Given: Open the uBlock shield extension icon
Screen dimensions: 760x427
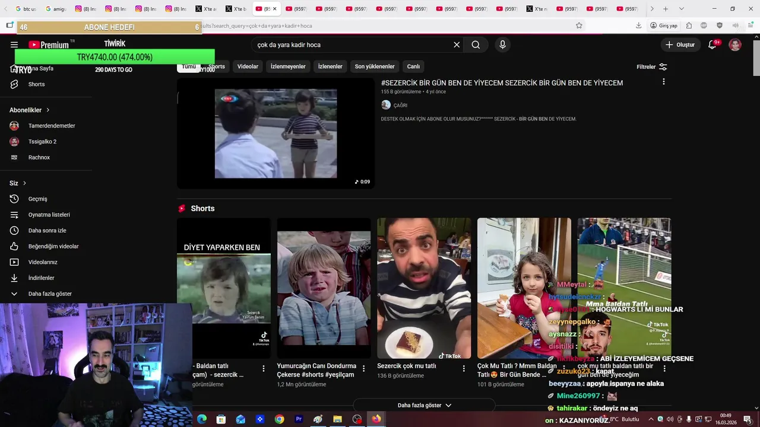Looking at the screenshot, I should 720,26.
